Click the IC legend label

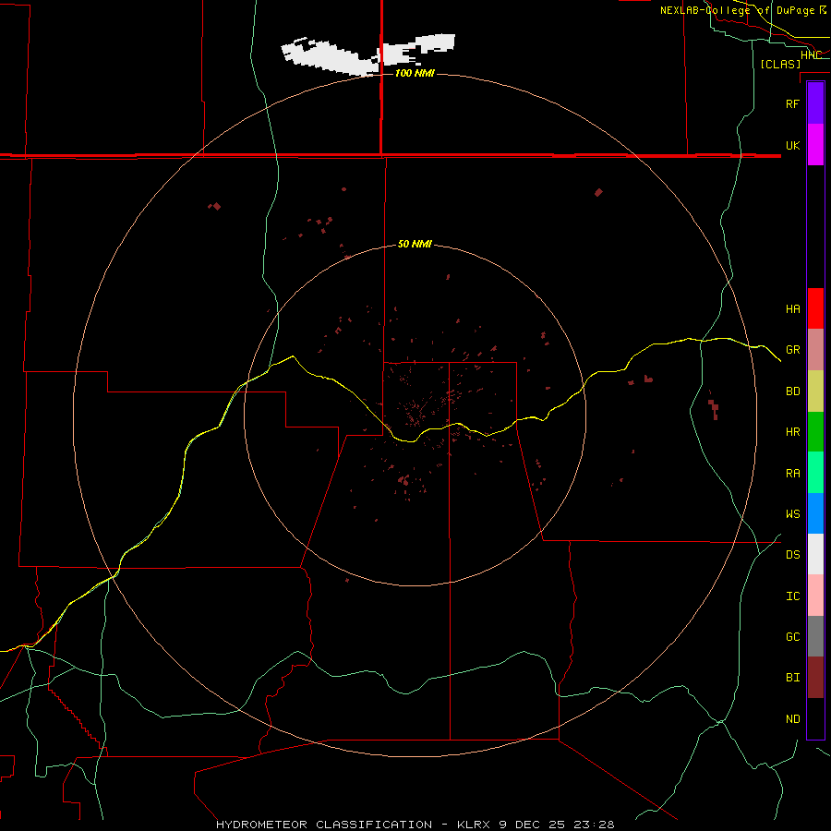(x=792, y=596)
